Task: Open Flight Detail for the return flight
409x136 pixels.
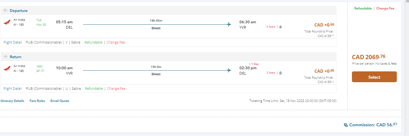Action: (x=13, y=89)
